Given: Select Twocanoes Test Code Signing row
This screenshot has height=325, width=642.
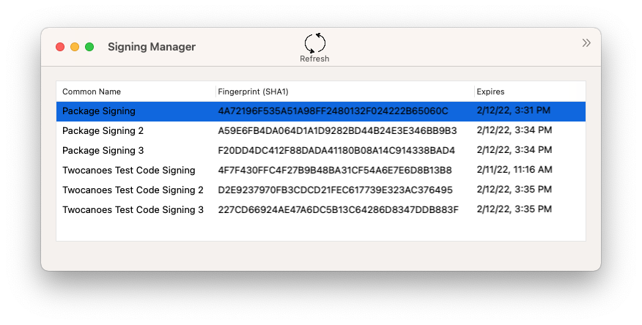Looking at the screenshot, I should click(x=320, y=170).
